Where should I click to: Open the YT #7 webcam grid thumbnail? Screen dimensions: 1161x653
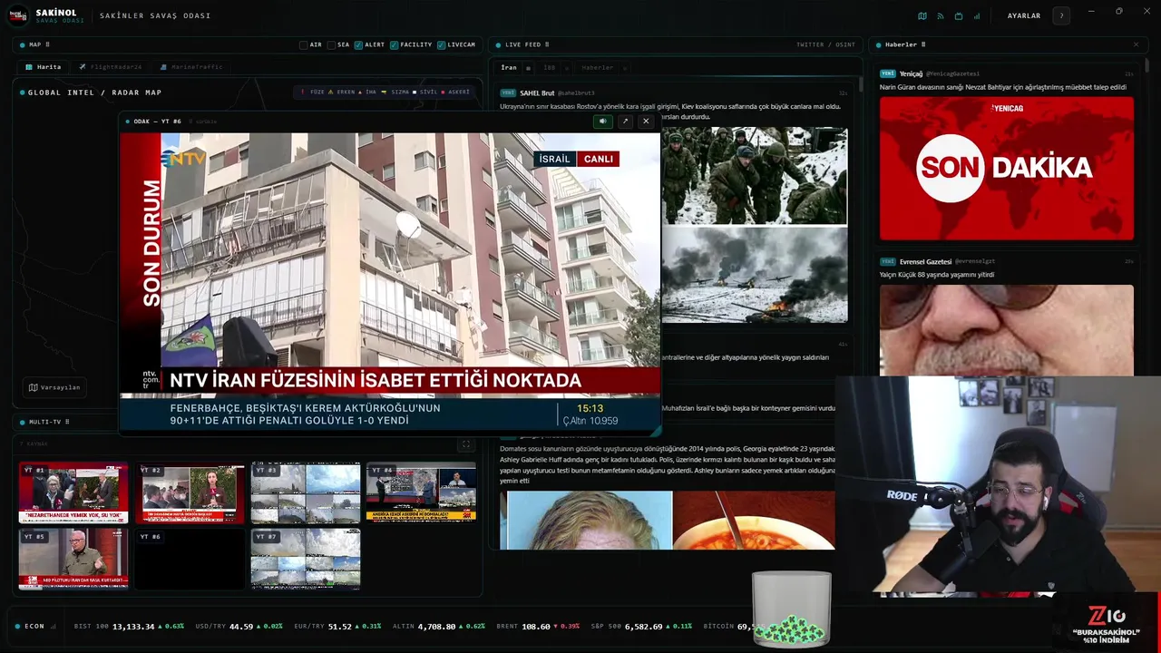point(306,559)
